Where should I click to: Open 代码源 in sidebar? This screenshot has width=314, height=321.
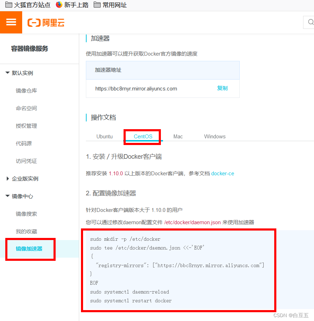[24, 143]
